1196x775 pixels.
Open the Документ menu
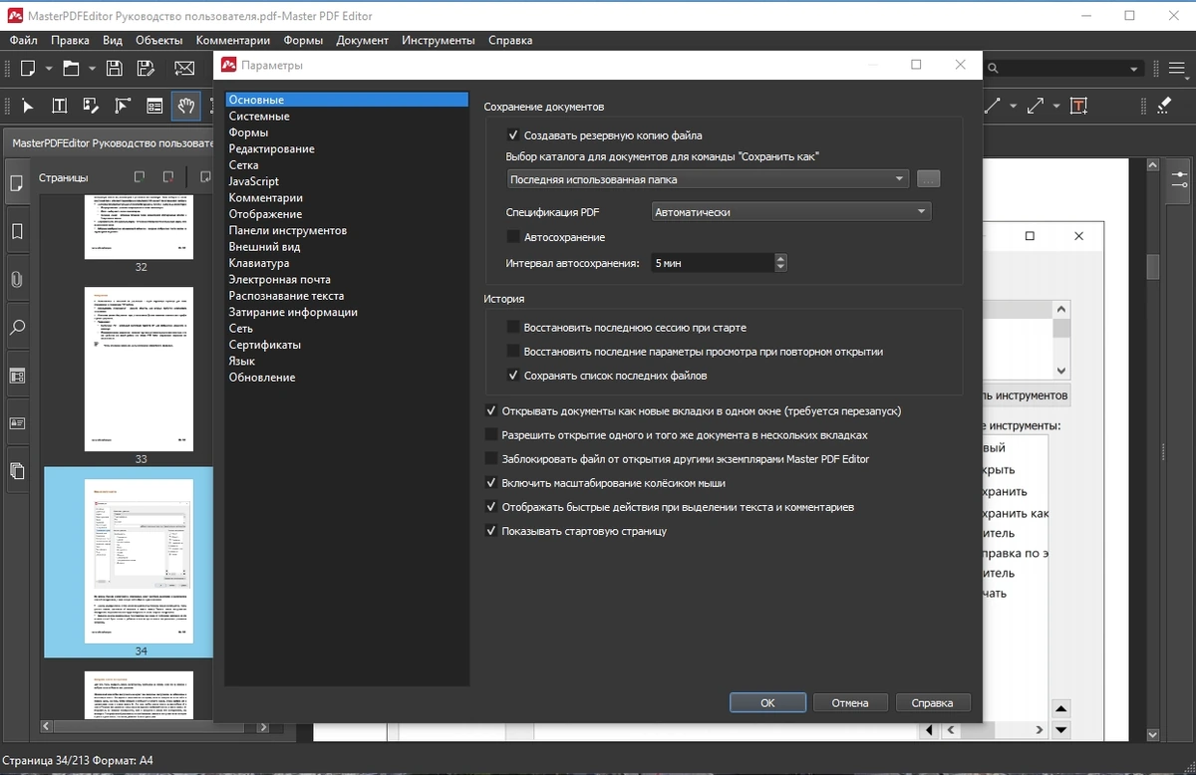pyautogui.click(x=363, y=40)
